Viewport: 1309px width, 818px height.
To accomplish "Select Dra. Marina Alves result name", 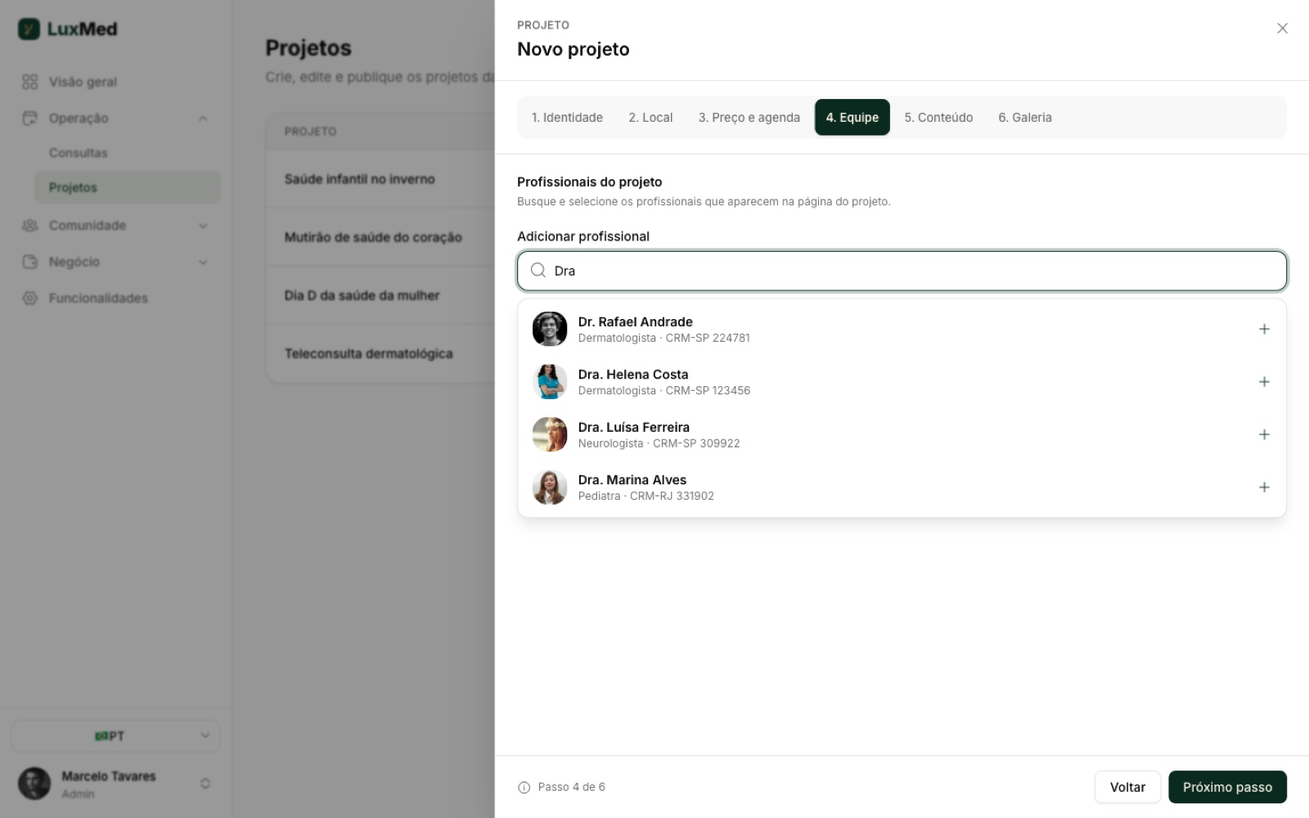I will point(632,480).
